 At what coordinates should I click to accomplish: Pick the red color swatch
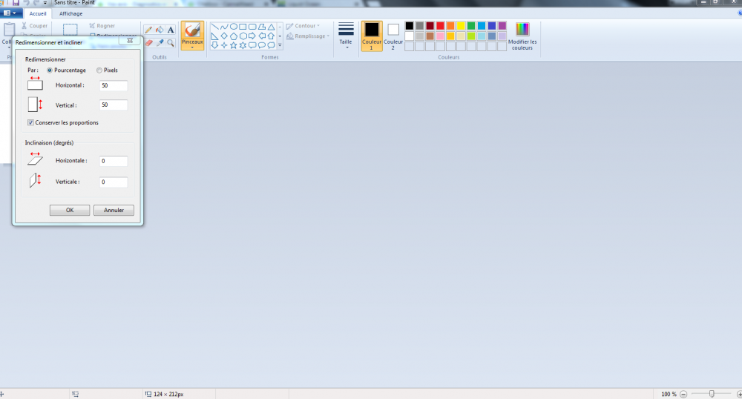tap(440, 26)
